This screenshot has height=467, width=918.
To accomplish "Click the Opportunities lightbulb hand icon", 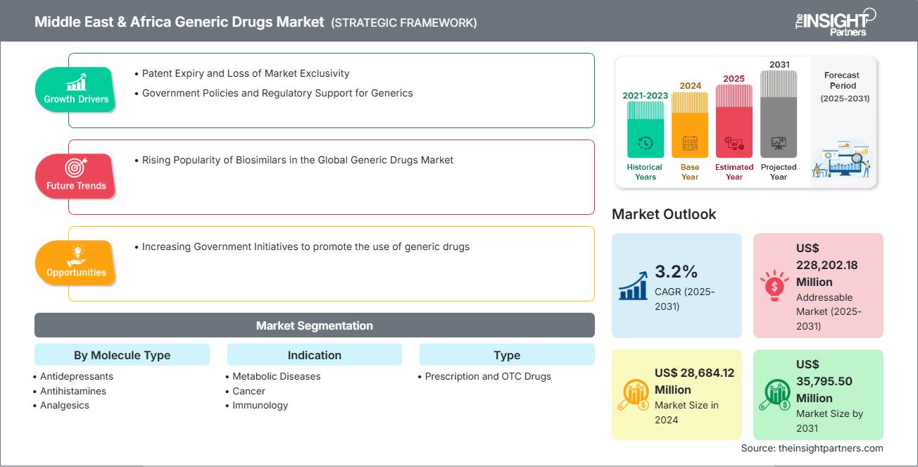I will (x=76, y=254).
